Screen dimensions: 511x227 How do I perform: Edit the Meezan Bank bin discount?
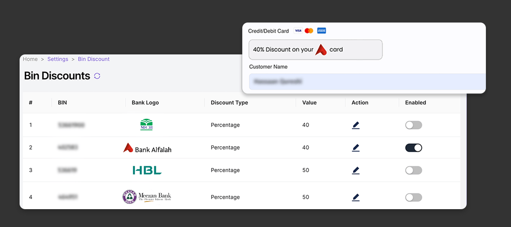pos(356,197)
